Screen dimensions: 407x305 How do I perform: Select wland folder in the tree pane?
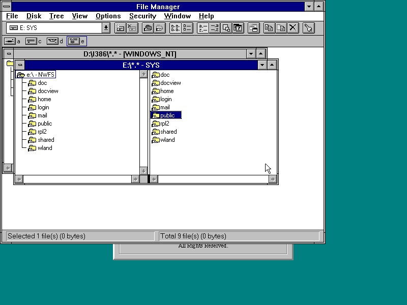[40, 148]
